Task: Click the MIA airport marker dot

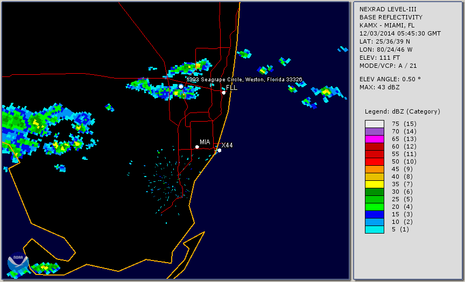Action: pyautogui.click(x=197, y=147)
